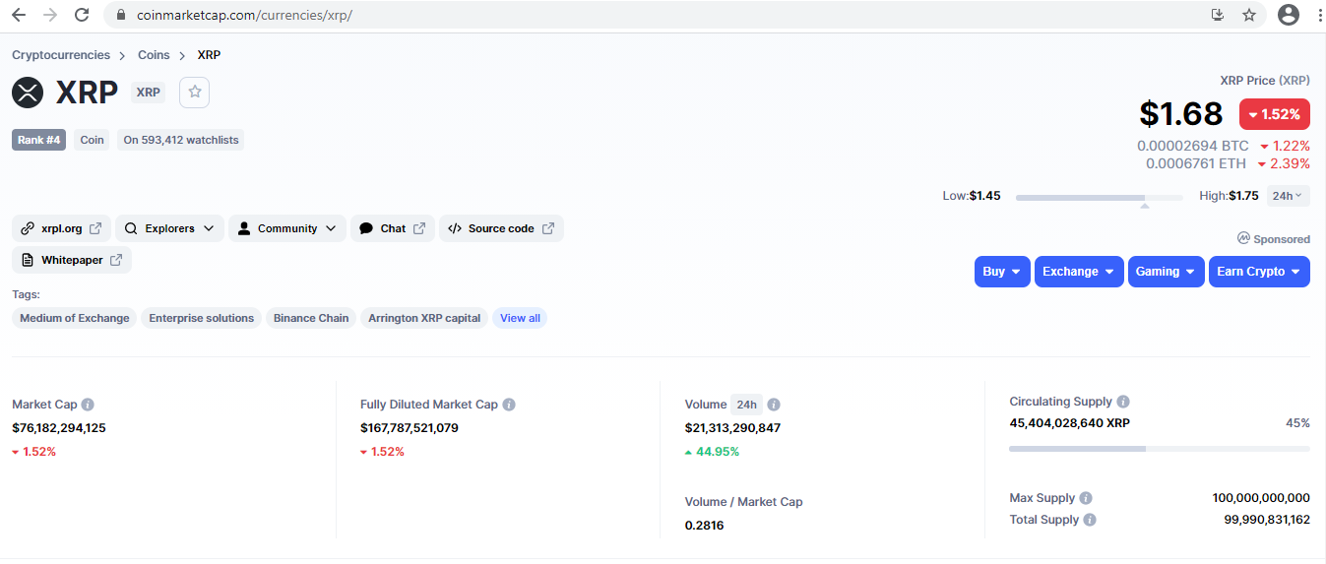The width and height of the screenshot is (1326, 564).
Task: Open the Buy dropdown
Action: pos(1002,272)
